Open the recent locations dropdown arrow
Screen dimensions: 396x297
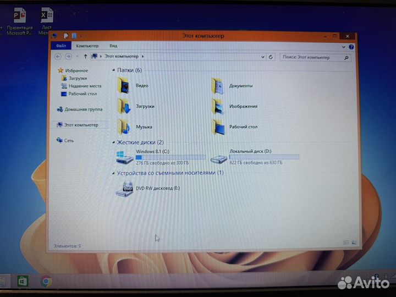click(78, 57)
